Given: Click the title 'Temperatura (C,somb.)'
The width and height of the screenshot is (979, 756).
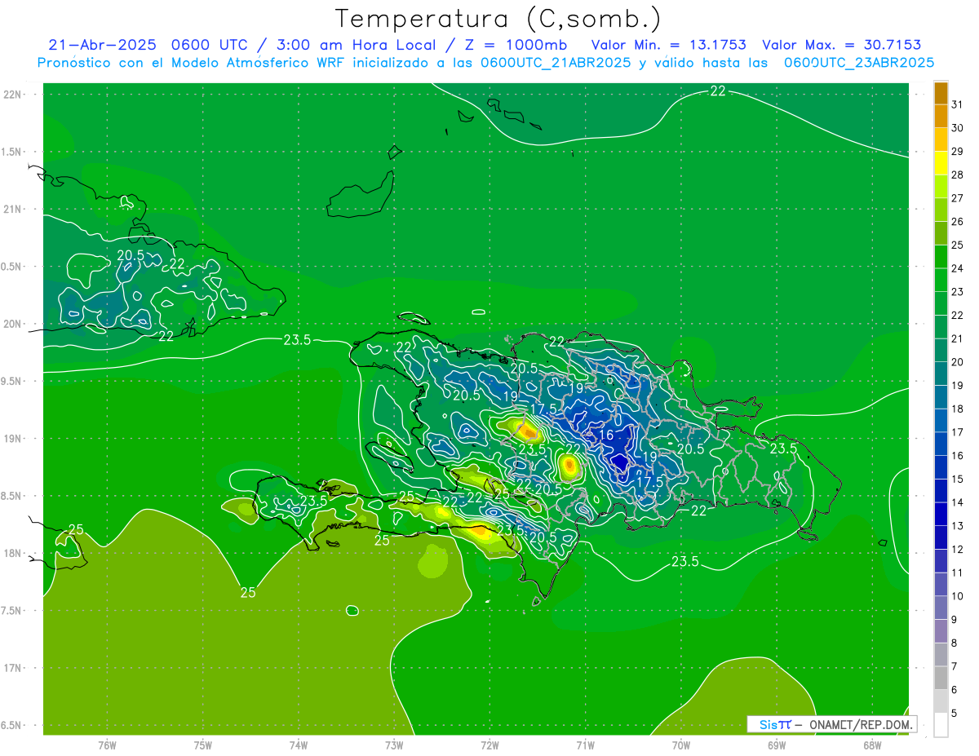Looking at the screenshot, I should tap(498, 19).
